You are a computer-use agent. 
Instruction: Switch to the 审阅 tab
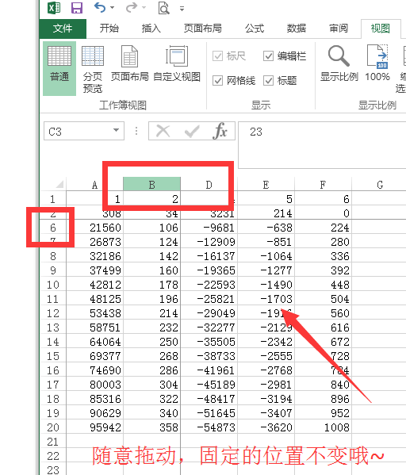click(339, 29)
